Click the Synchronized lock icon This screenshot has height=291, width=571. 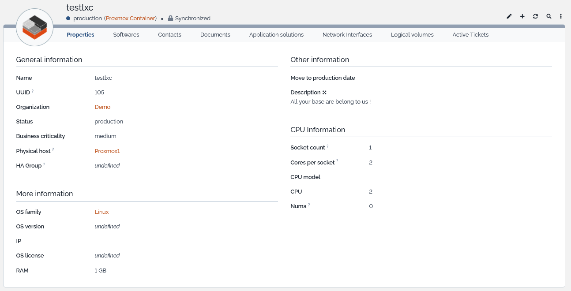170,19
